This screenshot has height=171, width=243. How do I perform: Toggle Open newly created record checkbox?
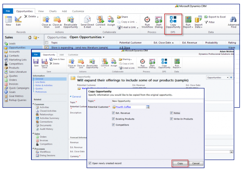click(90, 163)
